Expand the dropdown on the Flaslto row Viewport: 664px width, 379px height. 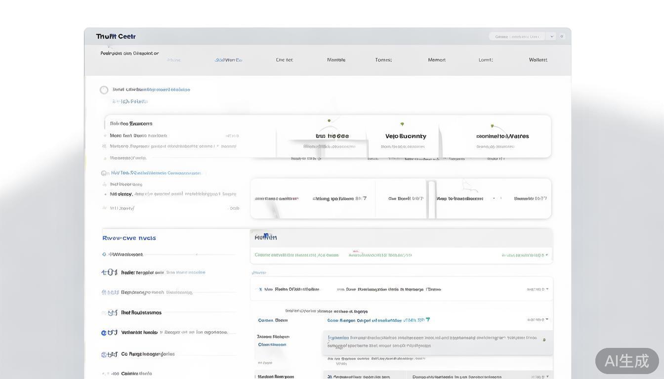click(x=547, y=289)
